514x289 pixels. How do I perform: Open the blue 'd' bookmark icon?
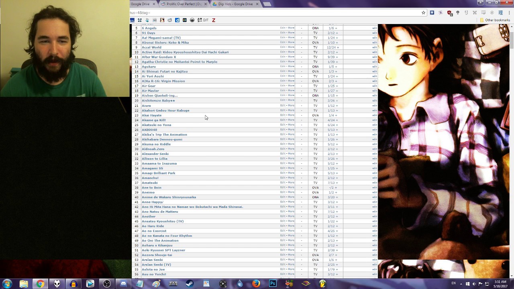177,20
